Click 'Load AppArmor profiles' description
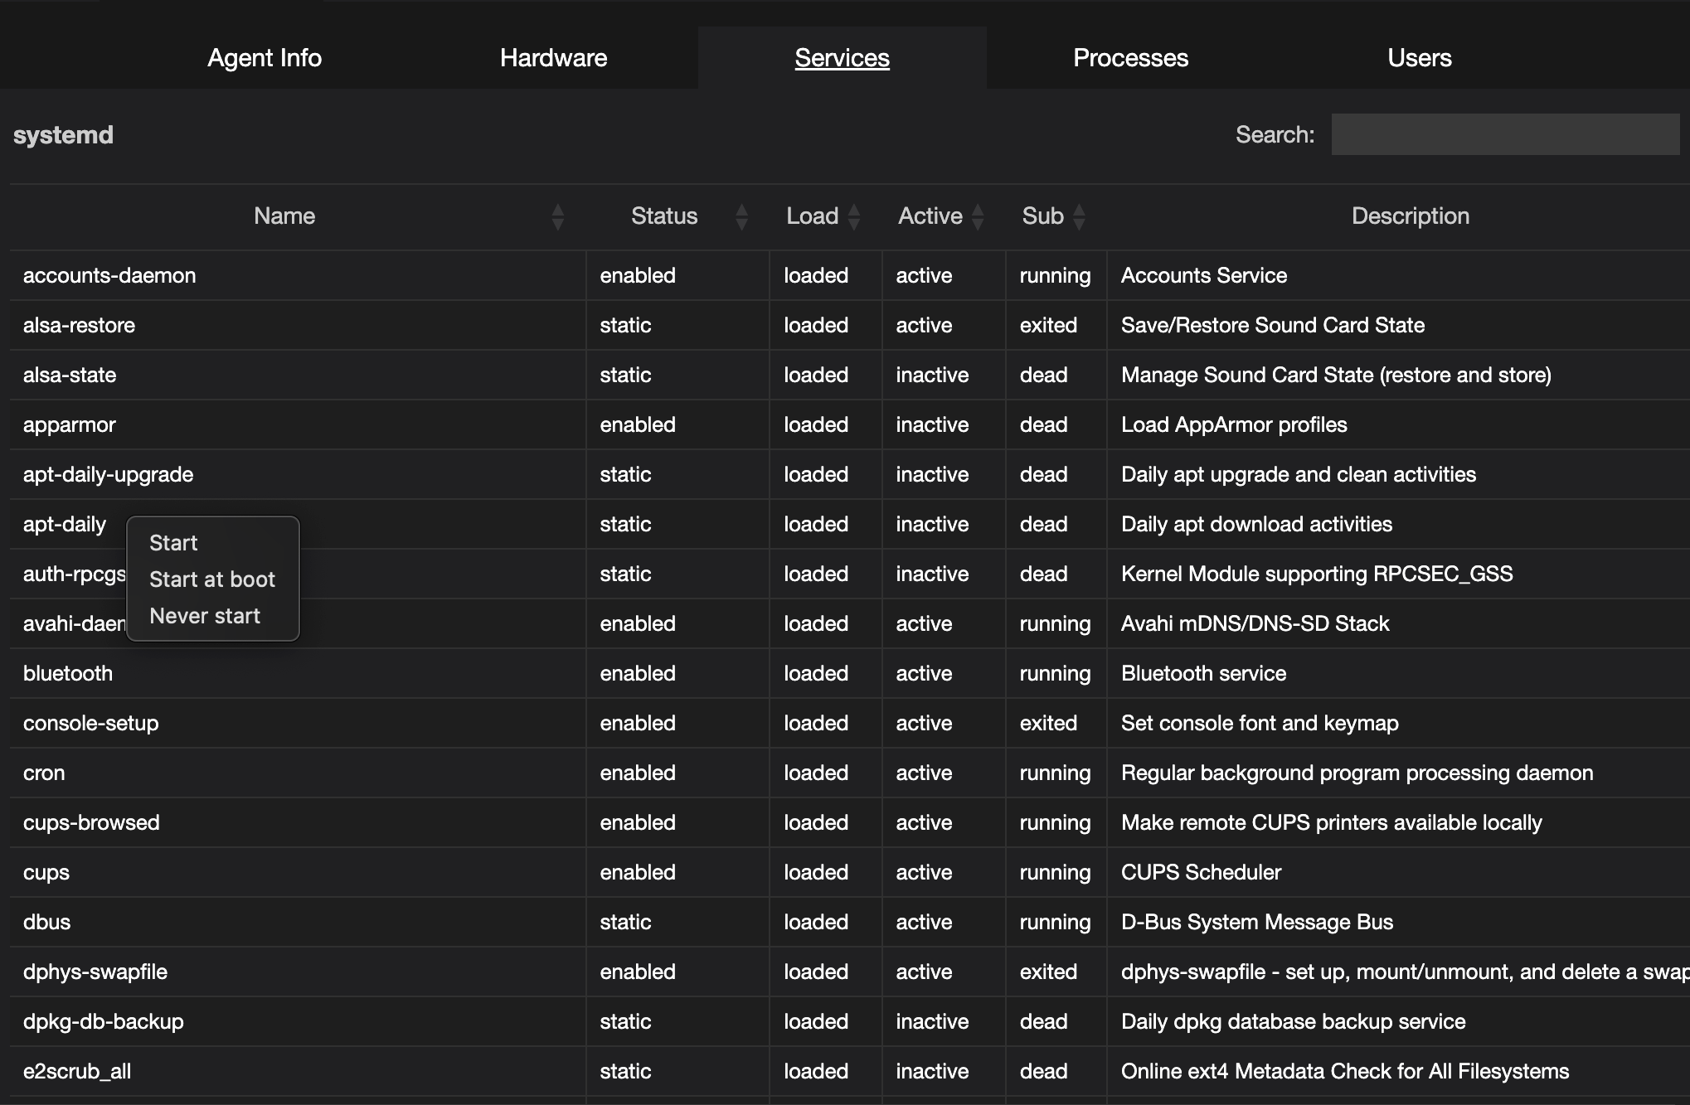The image size is (1690, 1105). pos(1234,424)
